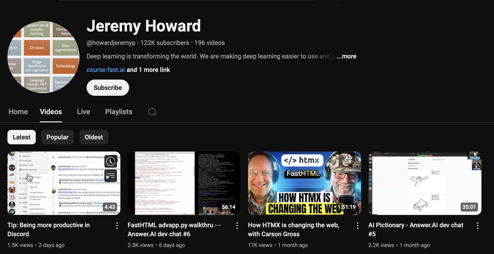Click the '4:43' duration badge

110,207
